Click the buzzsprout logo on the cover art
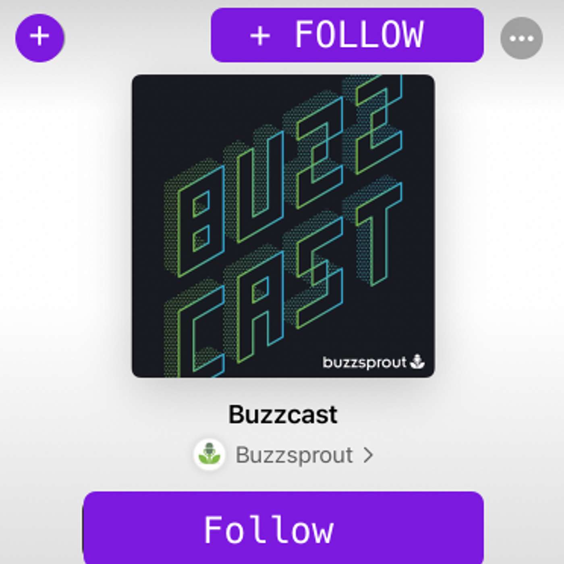The width and height of the screenshot is (564, 564). pos(373,362)
